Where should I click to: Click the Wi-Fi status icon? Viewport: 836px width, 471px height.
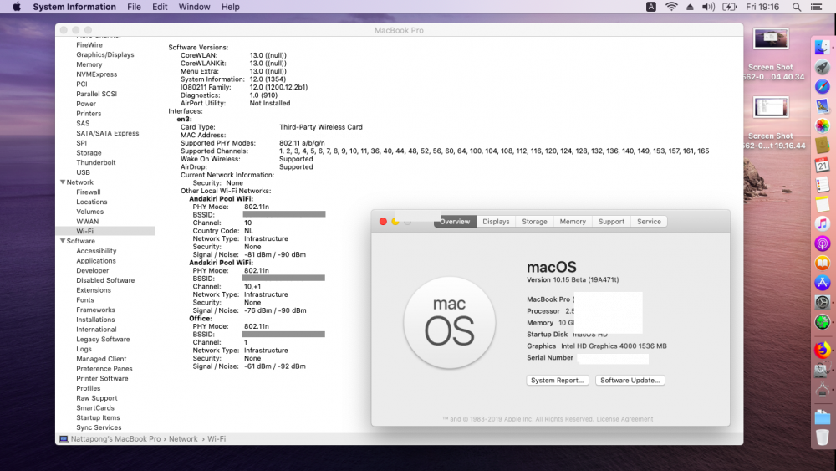pos(671,7)
